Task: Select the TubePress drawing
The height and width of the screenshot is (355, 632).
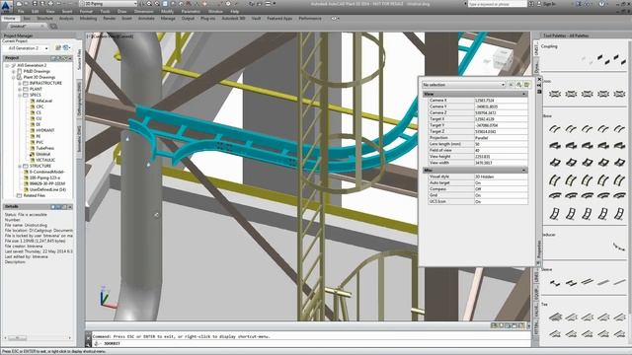Action: point(44,148)
